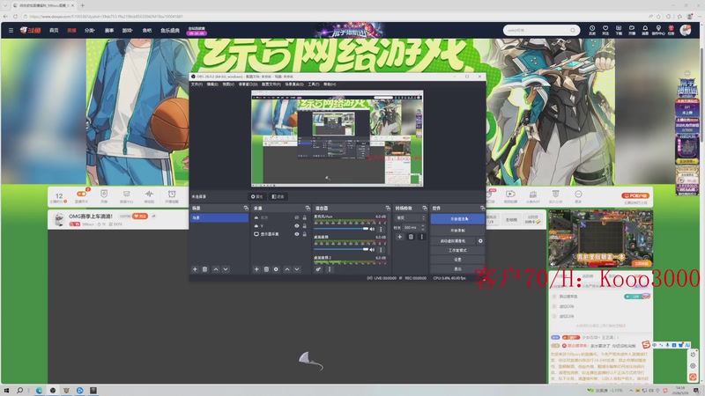Click the Start Streaming button in OBS

pyautogui.click(x=457, y=219)
